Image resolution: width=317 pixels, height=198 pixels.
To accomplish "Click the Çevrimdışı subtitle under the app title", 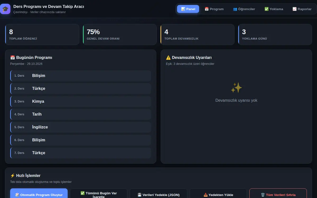I will (x=40, y=12).
